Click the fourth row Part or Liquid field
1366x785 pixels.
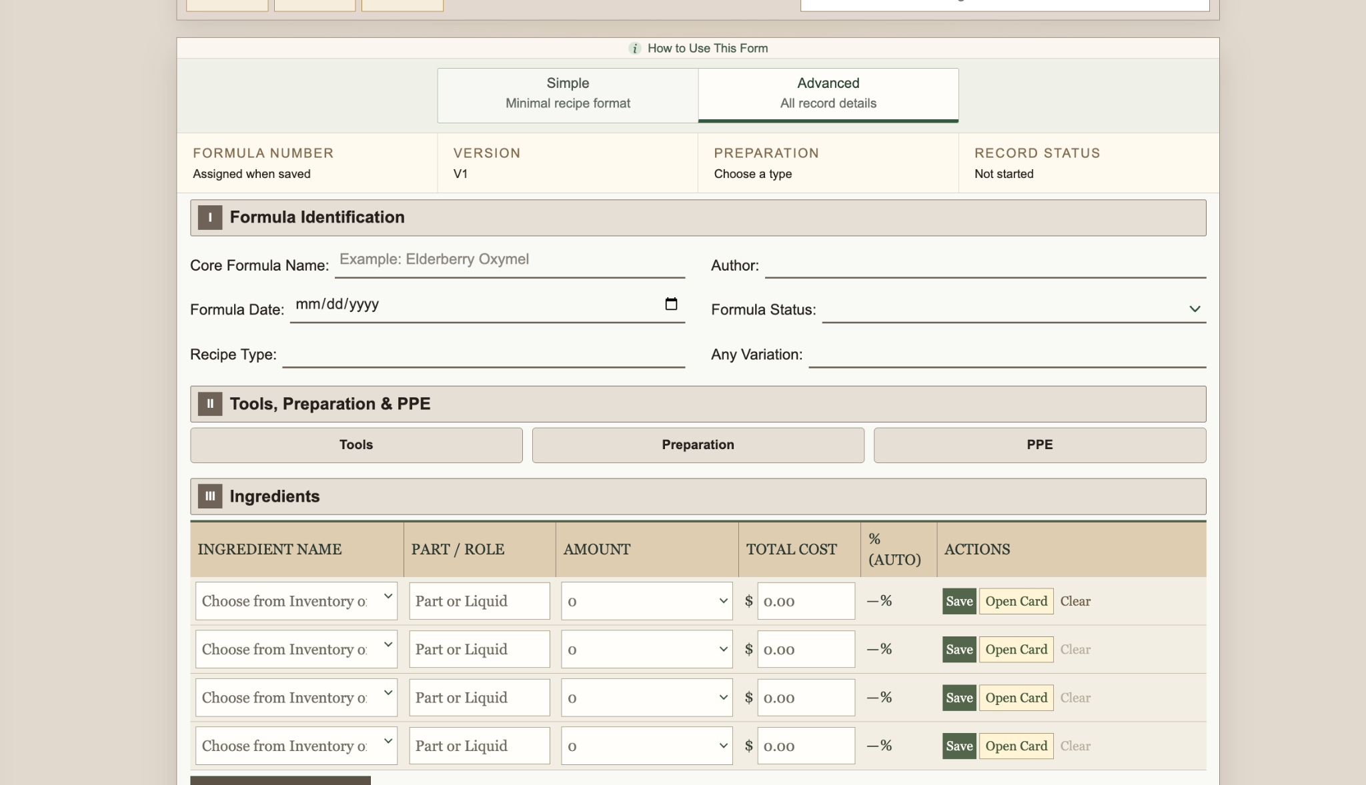tap(480, 746)
